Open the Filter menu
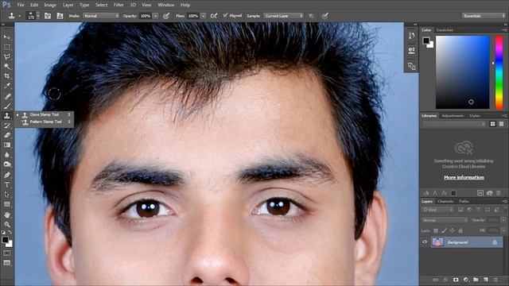Viewport: 509px width, 286px height. coord(119,5)
